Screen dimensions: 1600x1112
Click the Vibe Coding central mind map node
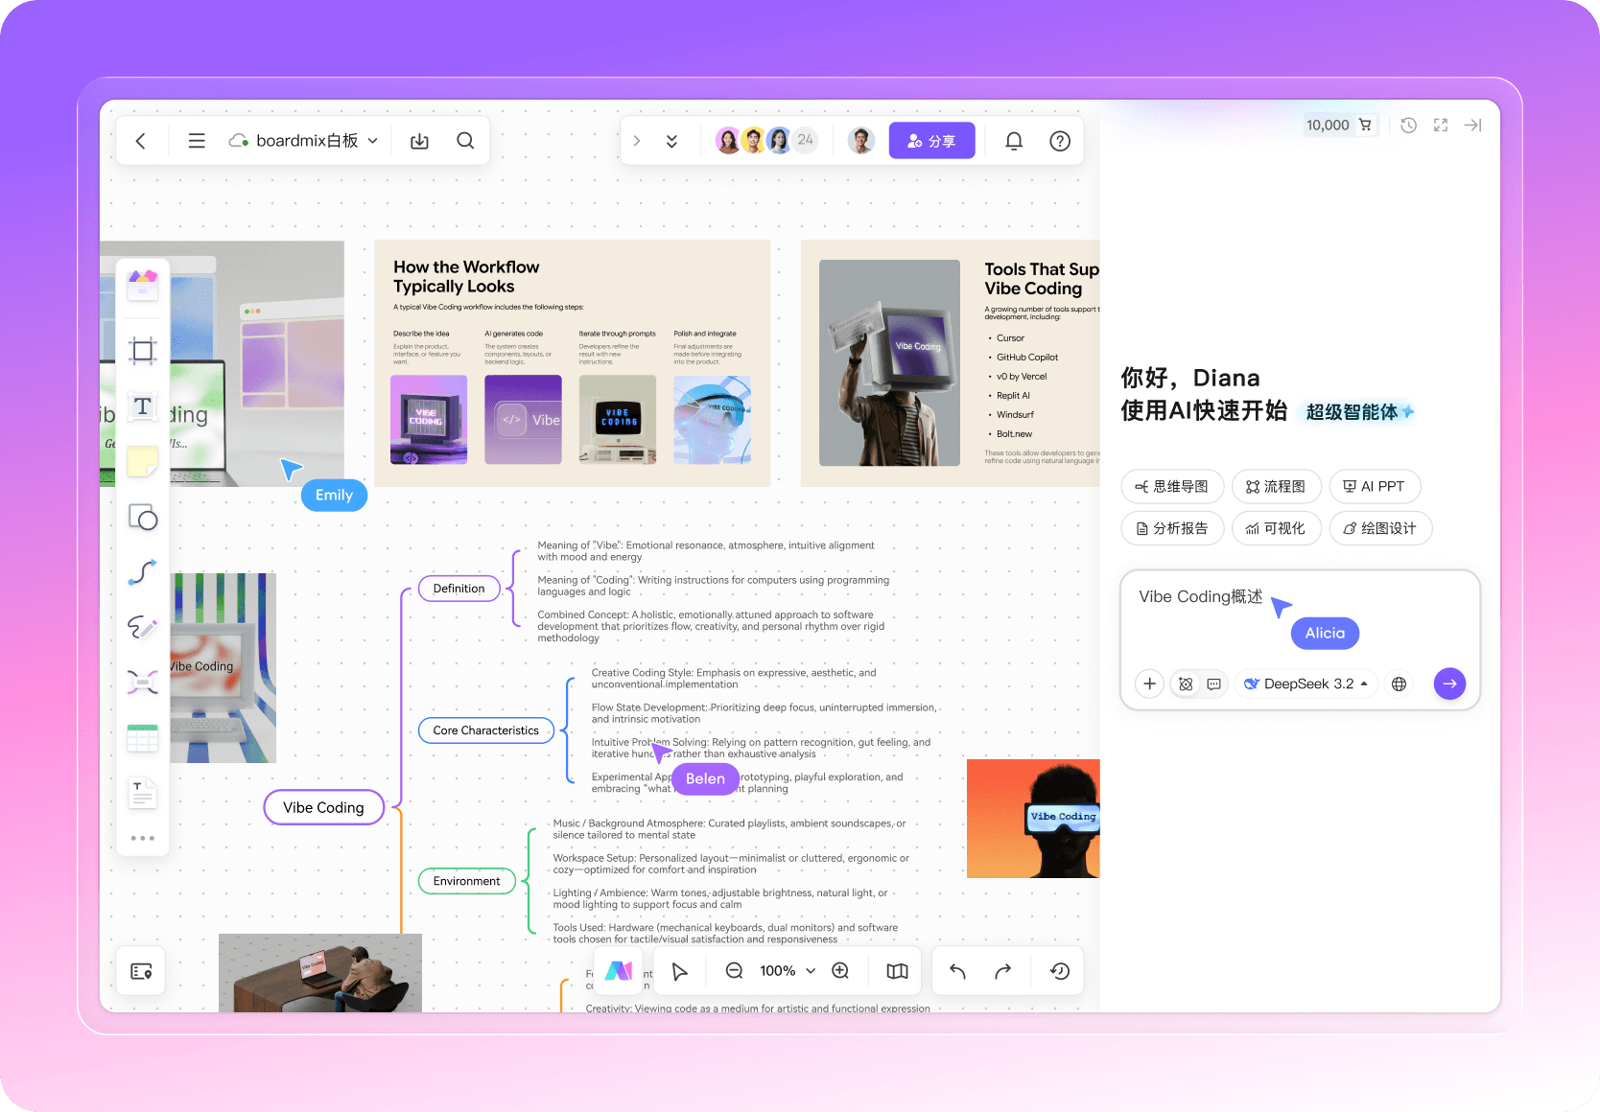323,807
